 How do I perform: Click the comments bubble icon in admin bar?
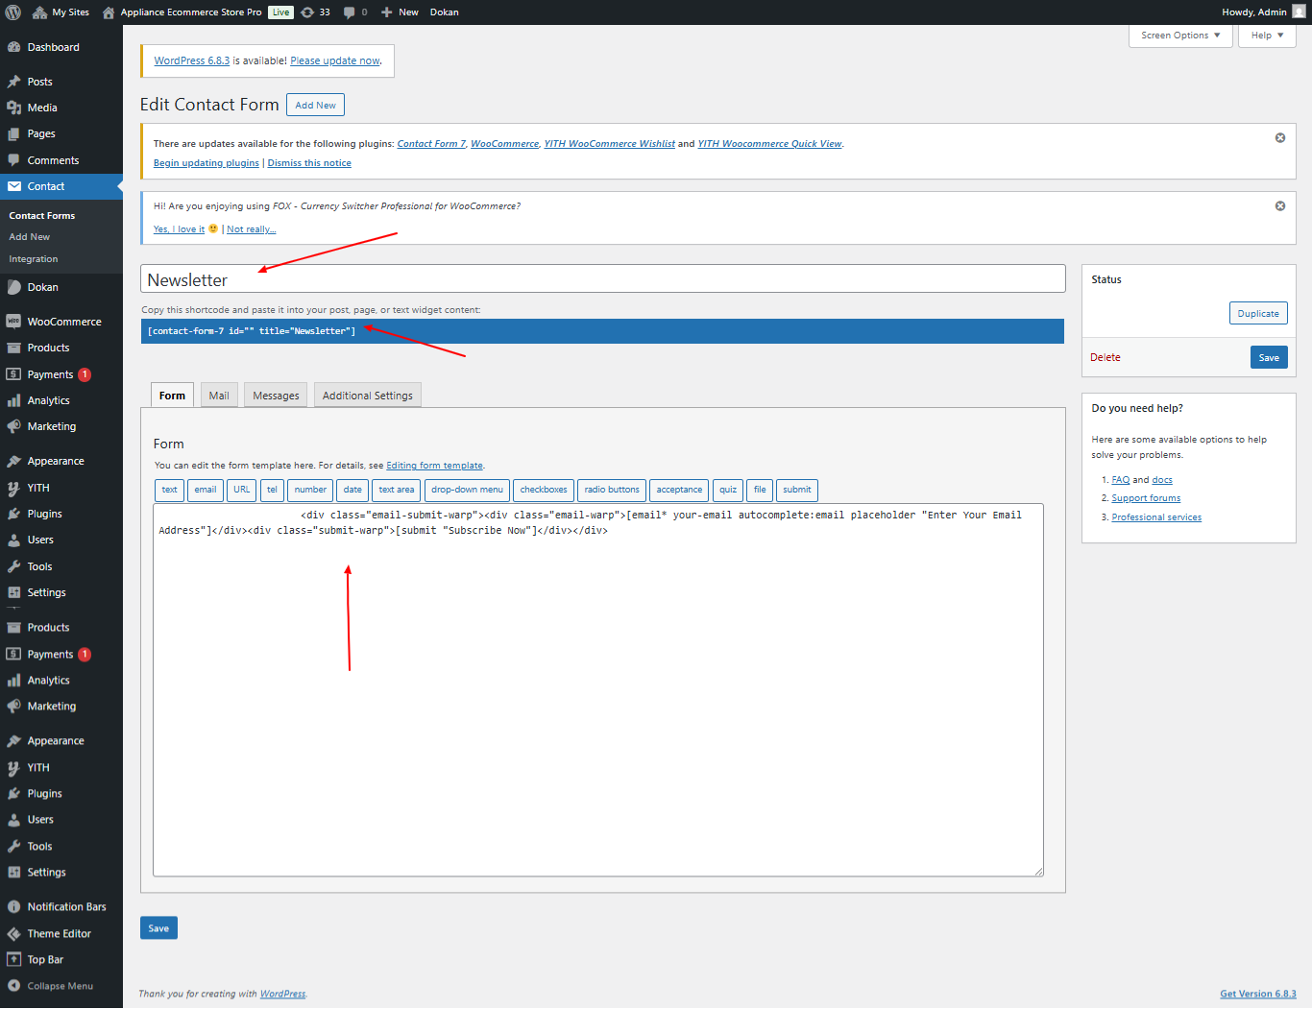coord(350,12)
